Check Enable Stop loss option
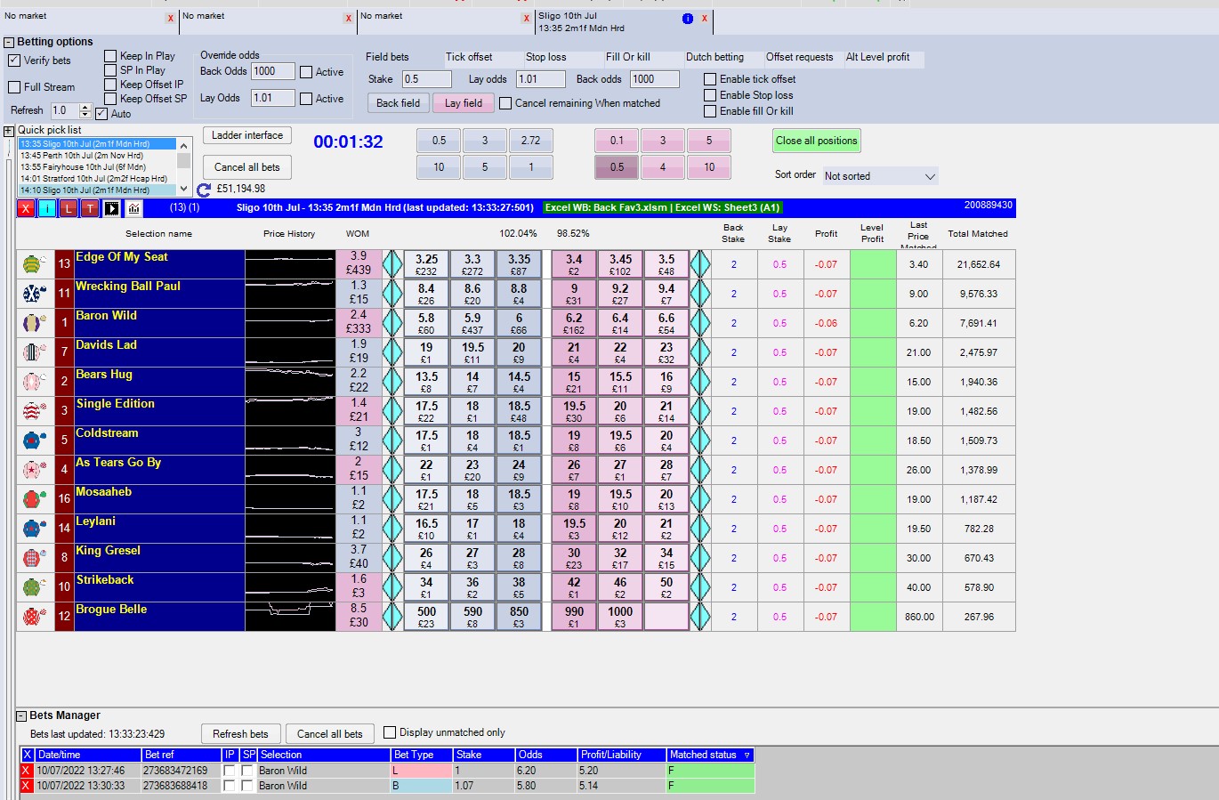 [x=710, y=95]
